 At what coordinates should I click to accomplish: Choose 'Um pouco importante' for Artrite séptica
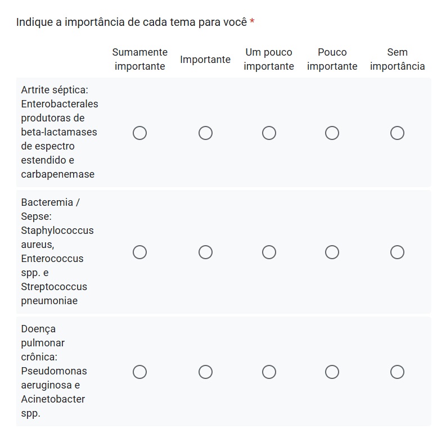pyautogui.click(x=269, y=133)
